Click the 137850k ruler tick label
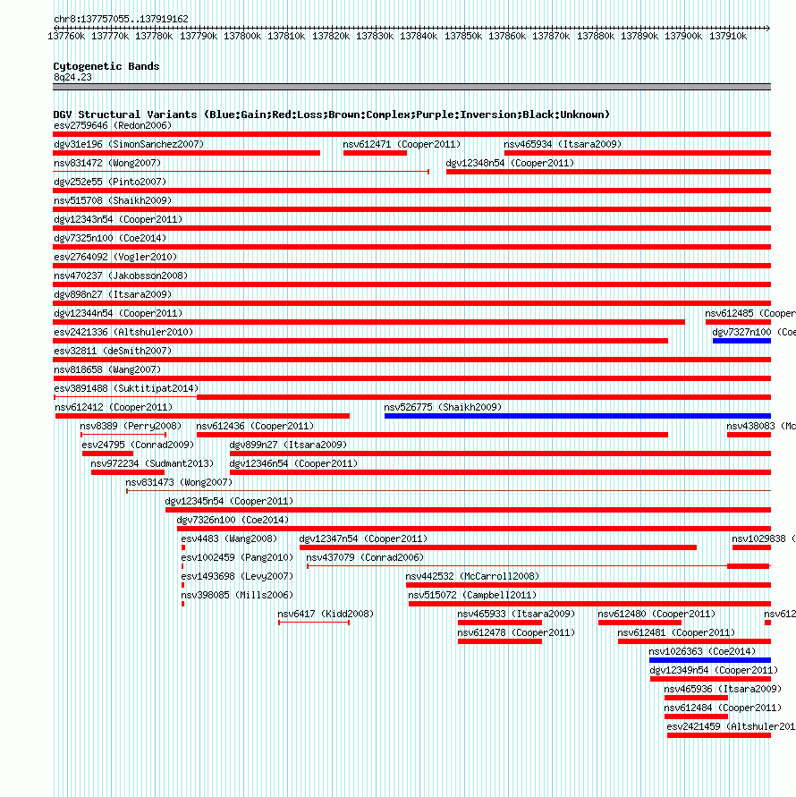The height and width of the screenshot is (797, 796). (463, 36)
